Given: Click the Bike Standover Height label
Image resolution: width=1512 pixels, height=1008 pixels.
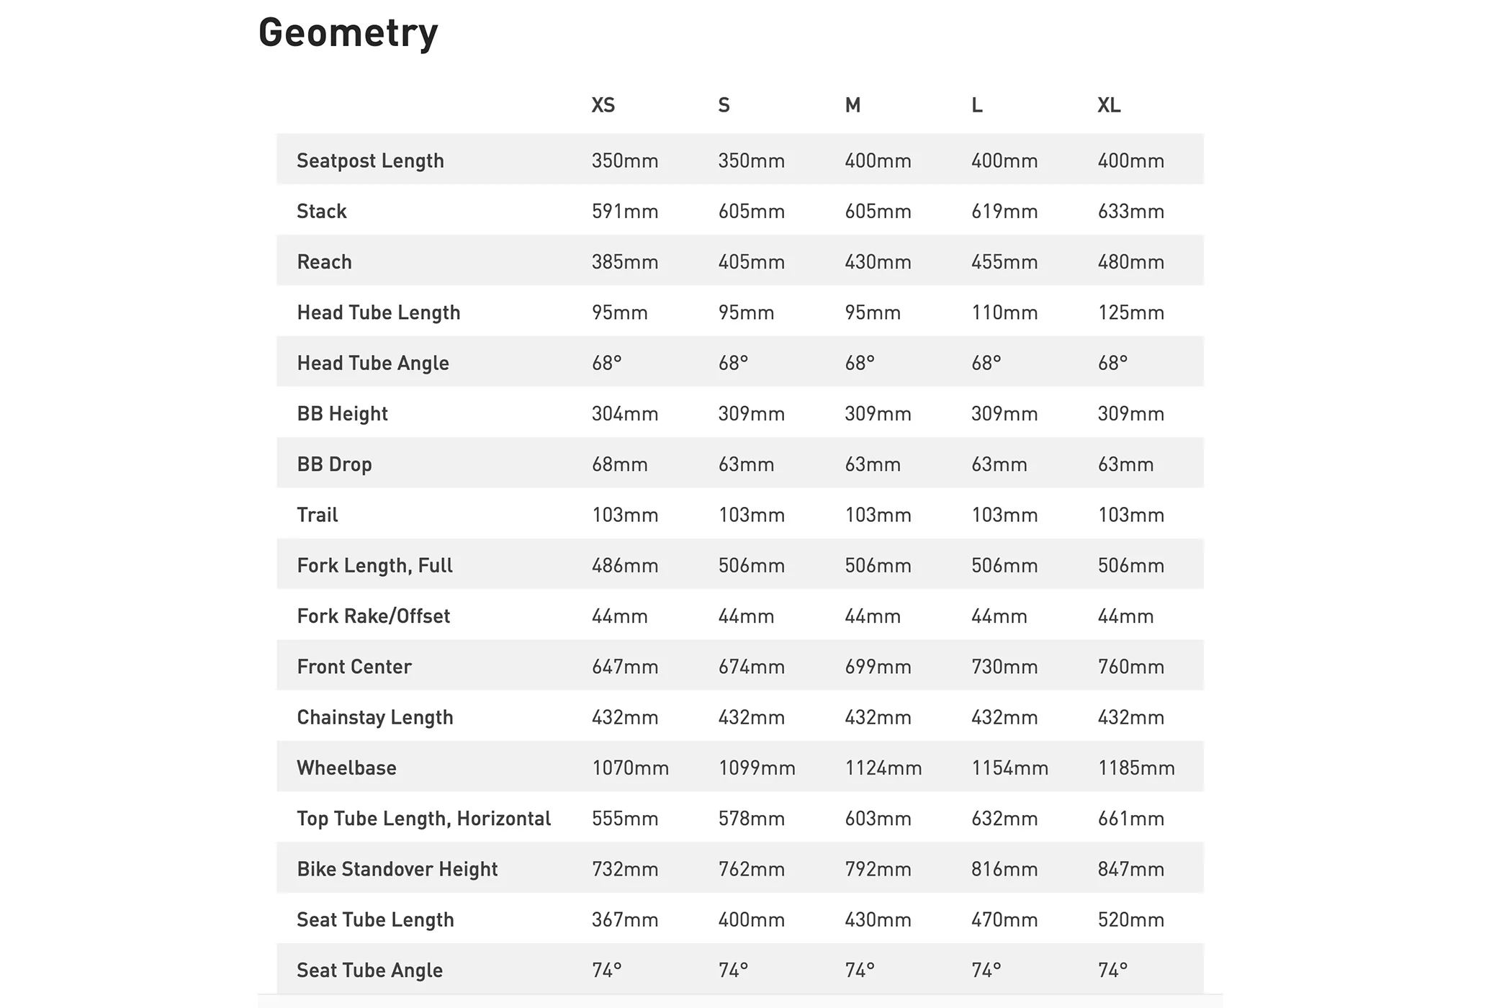Looking at the screenshot, I should click(x=397, y=869).
